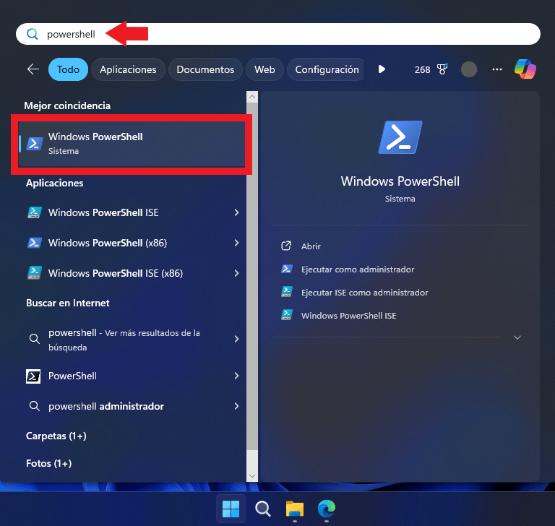Expand options for Windows PowerShell (x86)

pyautogui.click(x=236, y=243)
